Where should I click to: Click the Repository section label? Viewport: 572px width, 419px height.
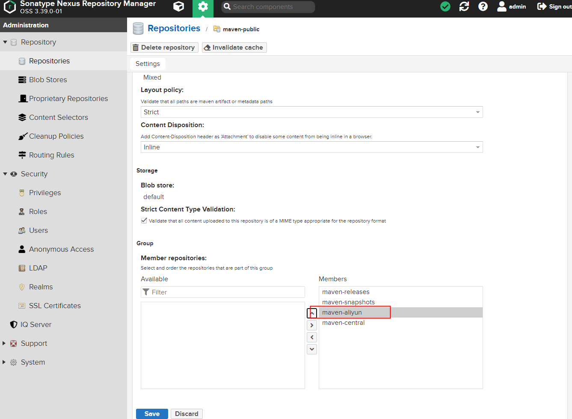(39, 42)
